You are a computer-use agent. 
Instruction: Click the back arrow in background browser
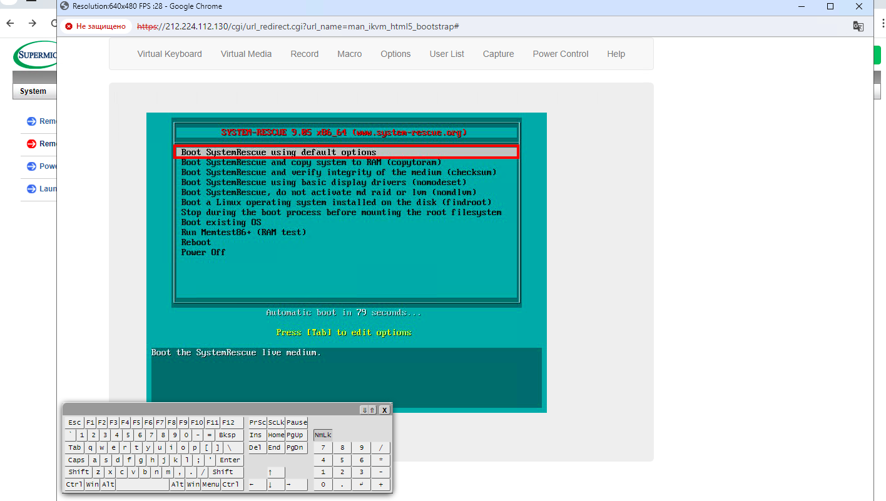10,23
